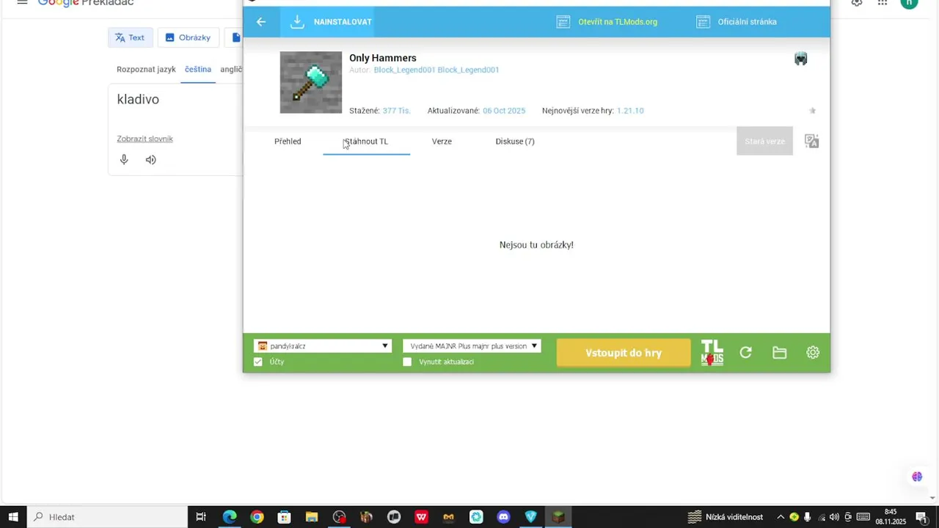Open Microsoft Store from taskbar
Viewport: 939px width, 528px height.
click(284, 517)
